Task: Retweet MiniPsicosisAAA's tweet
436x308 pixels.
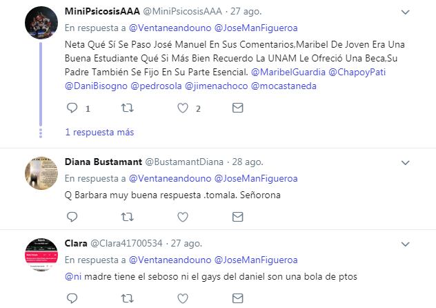Action: (128, 108)
